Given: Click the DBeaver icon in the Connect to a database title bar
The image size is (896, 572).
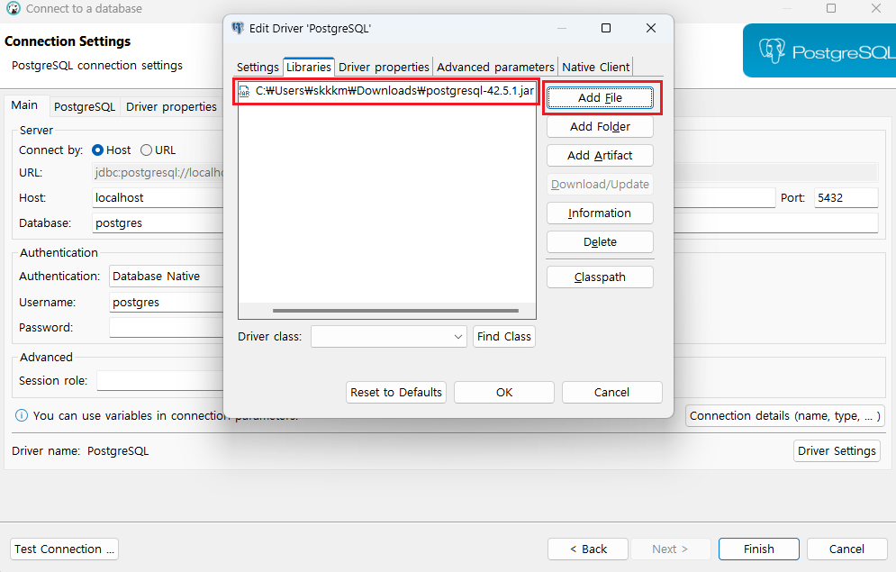Looking at the screenshot, I should 14,8.
